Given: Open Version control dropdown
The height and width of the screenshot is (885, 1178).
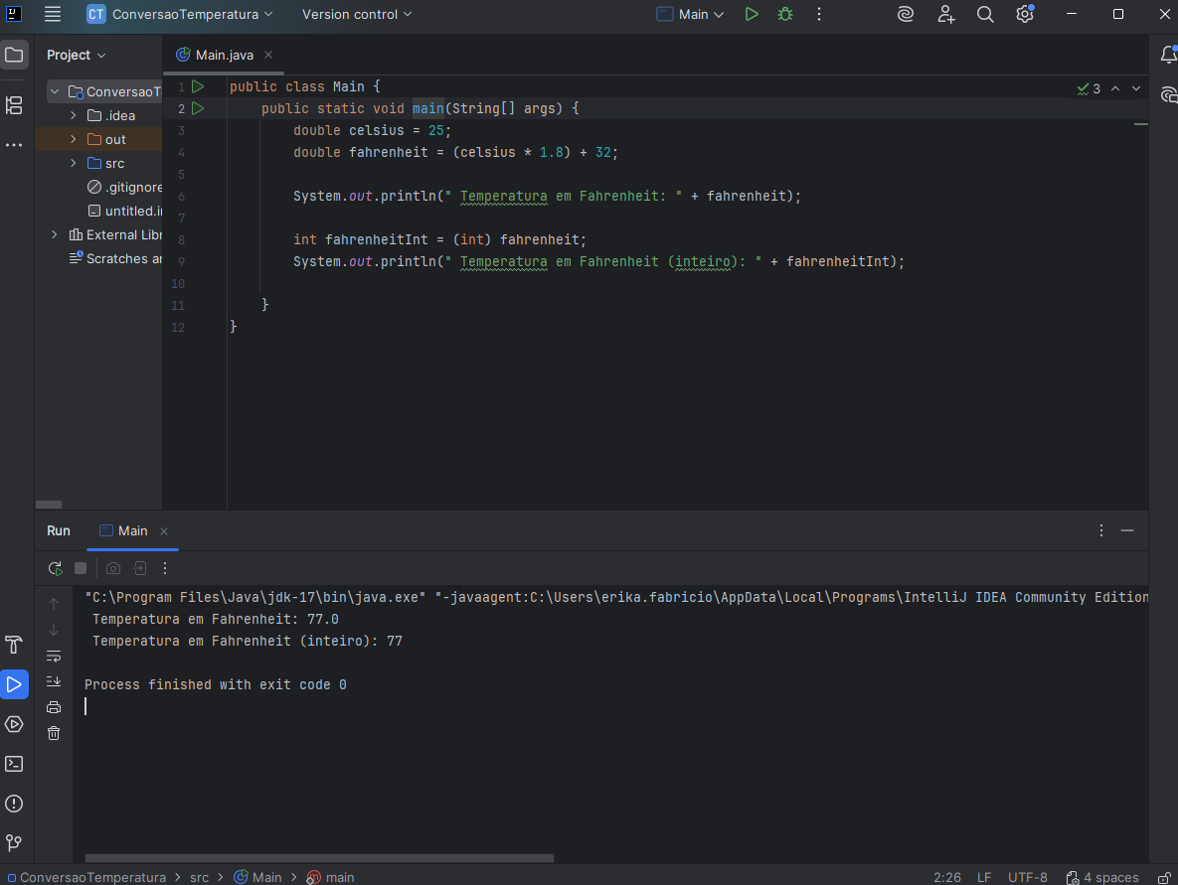Looking at the screenshot, I should click(357, 14).
